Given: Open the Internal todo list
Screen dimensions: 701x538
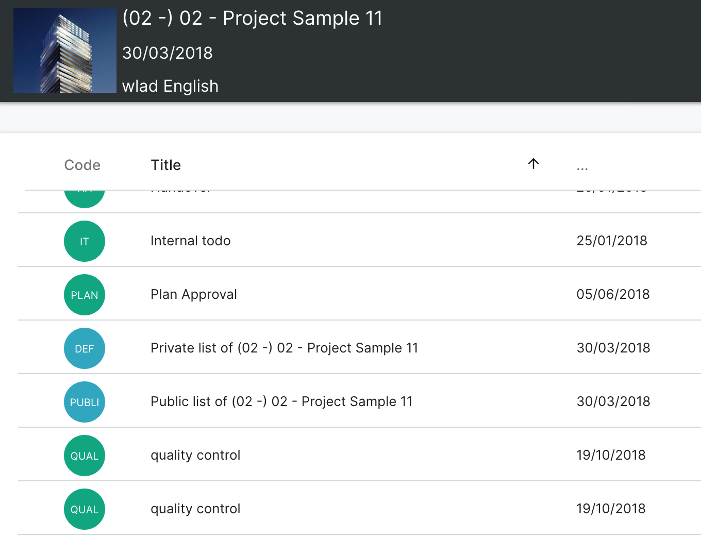Looking at the screenshot, I should pyautogui.click(x=191, y=241).
